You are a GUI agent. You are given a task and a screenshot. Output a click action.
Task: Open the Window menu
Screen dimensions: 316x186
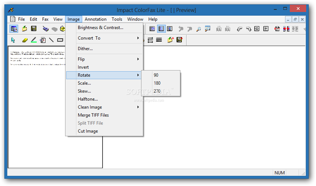(135, 19)
